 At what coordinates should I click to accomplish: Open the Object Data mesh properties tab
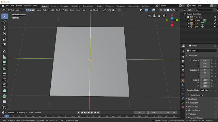click(x=183, y=103)
